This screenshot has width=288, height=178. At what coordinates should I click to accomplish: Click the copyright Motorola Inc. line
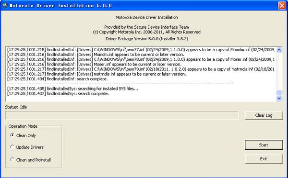pyautogui.click(x=146, y=32)
